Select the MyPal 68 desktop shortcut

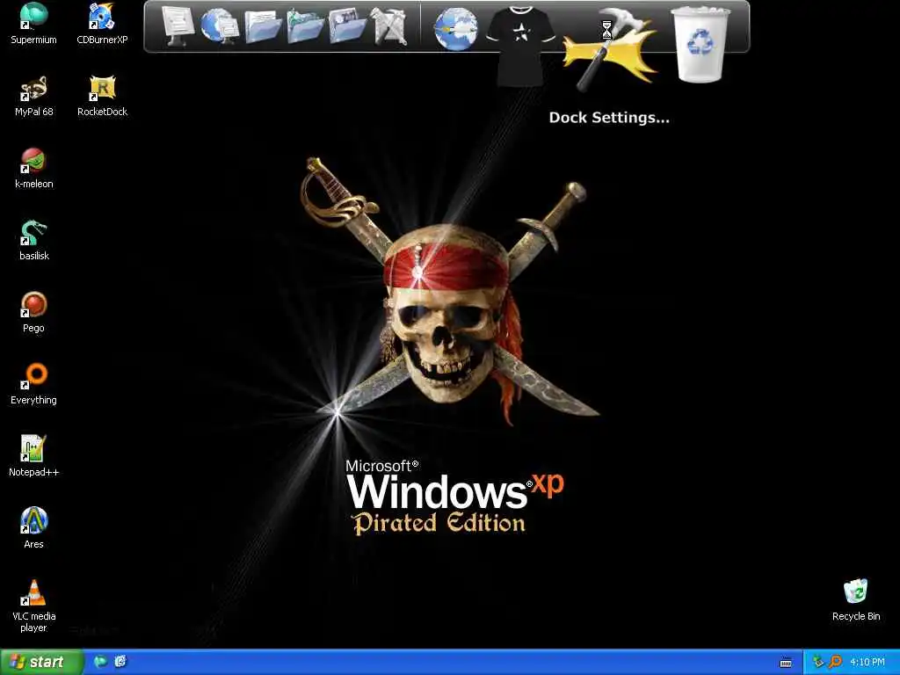coord(34,96)
